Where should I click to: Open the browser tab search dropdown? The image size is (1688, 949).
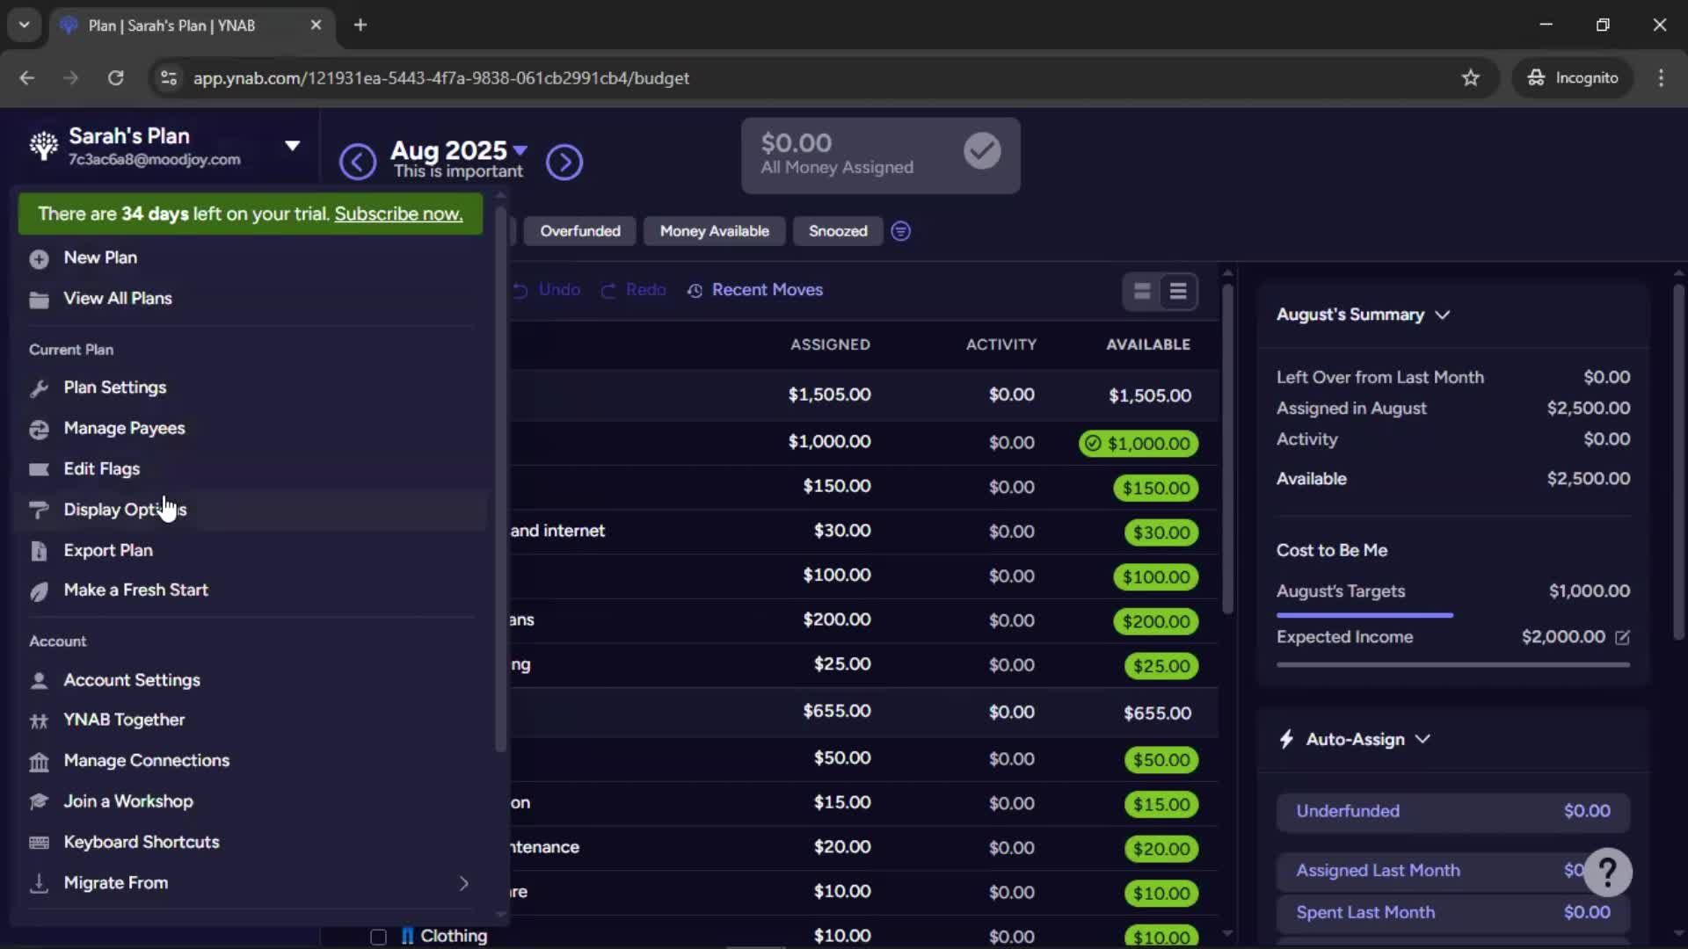pos(25,25)
